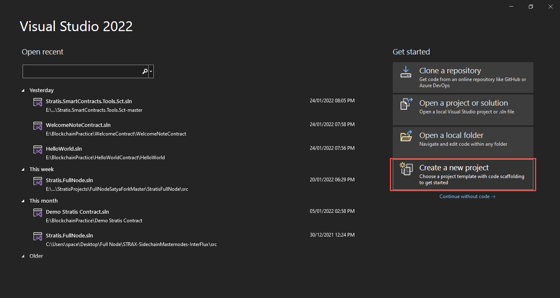Click the Clone a repository download icon
Viewport: 560px width, 298px height.
(405, 72)
